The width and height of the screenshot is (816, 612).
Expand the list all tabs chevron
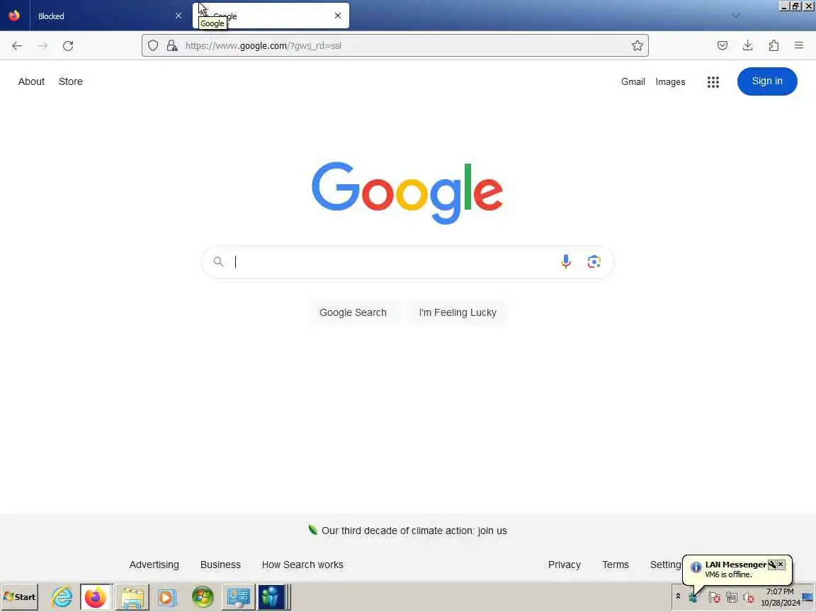[736, 16]
